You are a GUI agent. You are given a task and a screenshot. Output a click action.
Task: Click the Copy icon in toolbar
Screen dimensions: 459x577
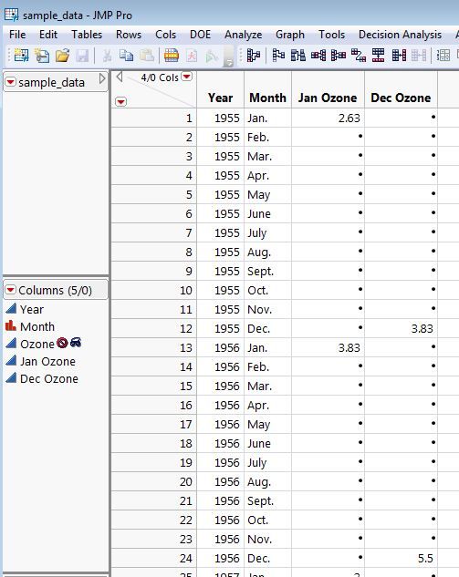[126, 56]
